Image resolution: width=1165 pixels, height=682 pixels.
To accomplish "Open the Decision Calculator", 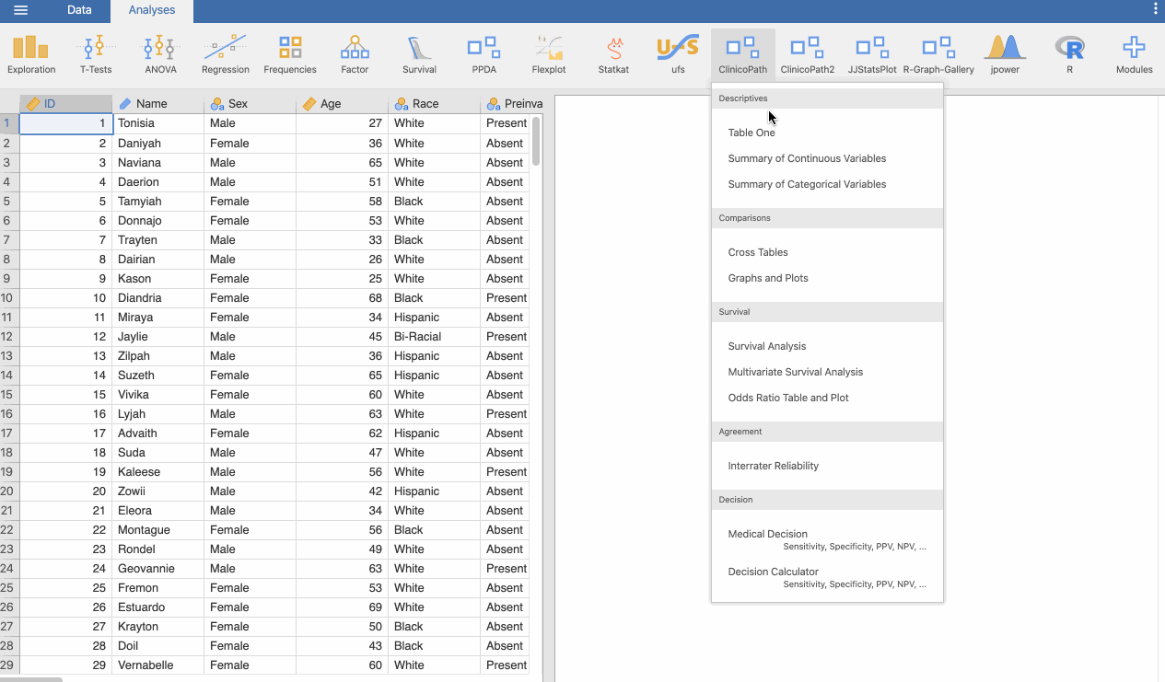I will 827,577.
